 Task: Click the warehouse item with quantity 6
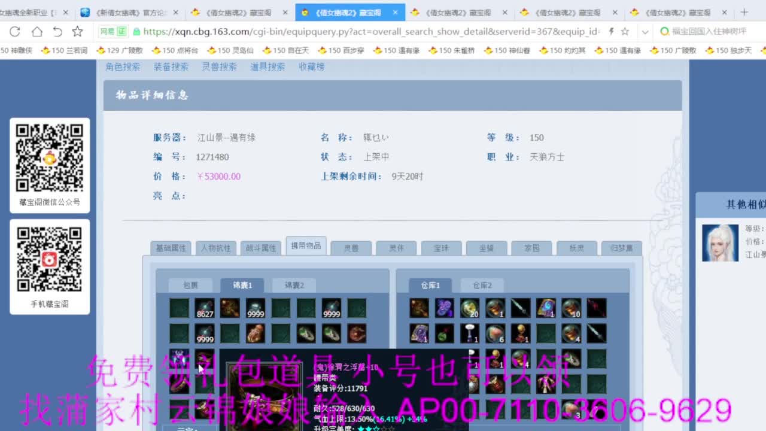pos(495,333)
